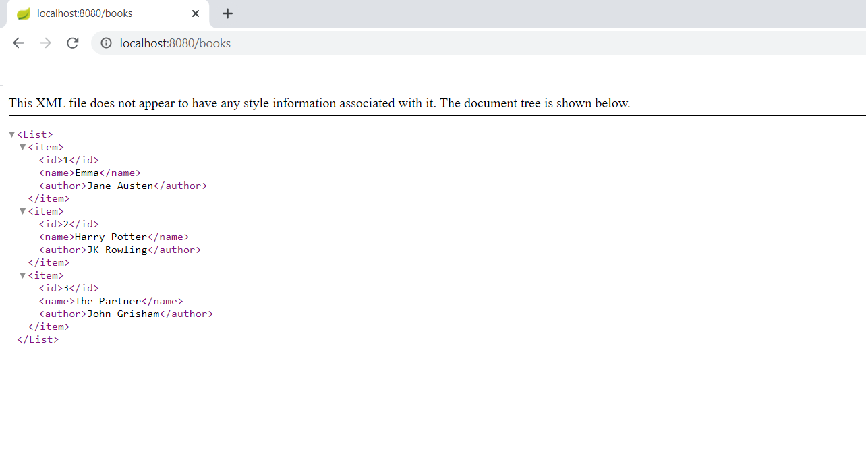Viewport: 866px width, 452px height.
Task: Click the Jane Austen author line
Action: (123, 186)
